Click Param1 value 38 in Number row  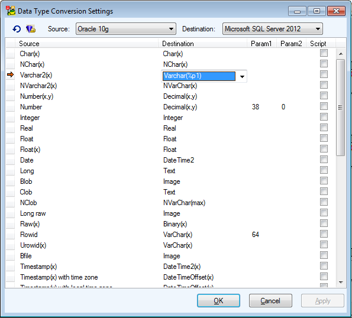(256, 107)
